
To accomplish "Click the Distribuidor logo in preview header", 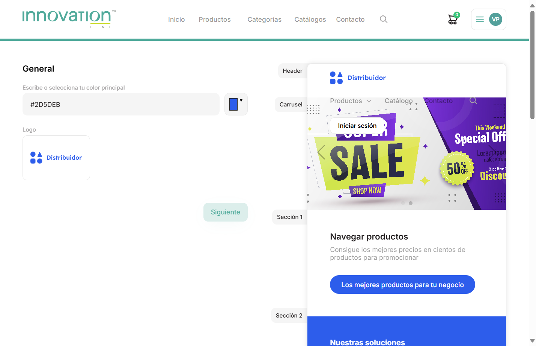I will [x=358, y=78].
